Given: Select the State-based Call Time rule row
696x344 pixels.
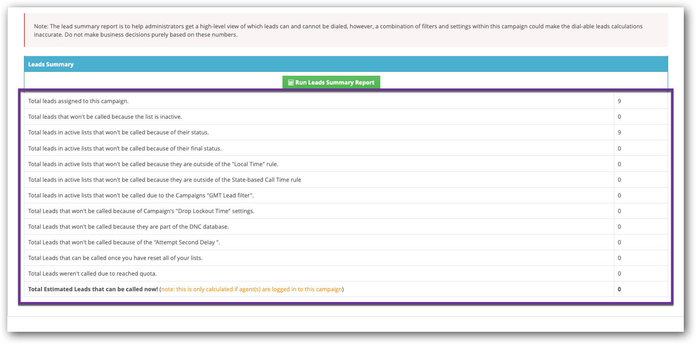Looking at the screenshot, I should [196, 179].
